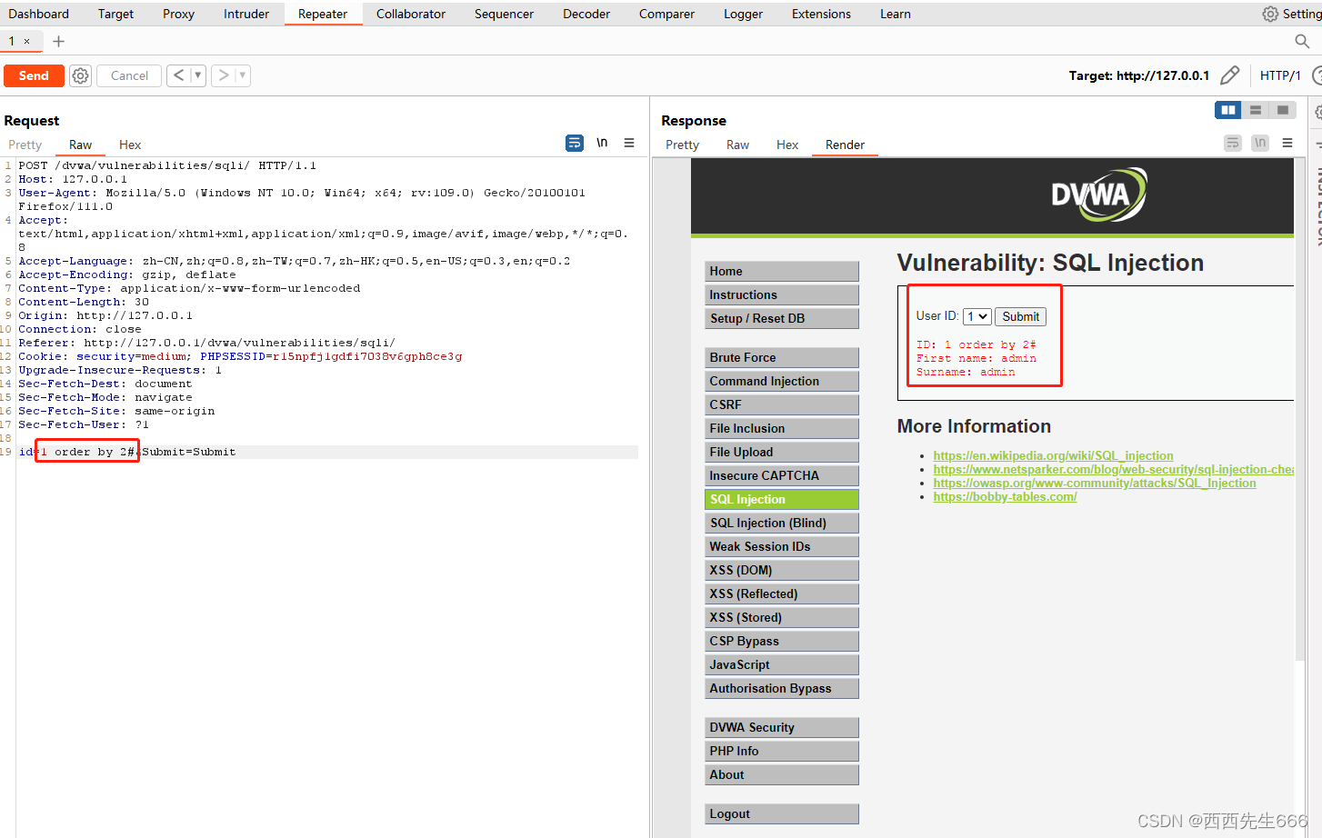Open PHP Info menu item
The width and height of the screenshot is (1322, 838).
(x=782, y=751)
